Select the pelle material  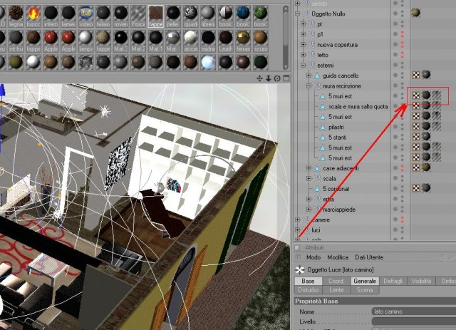(172, 14)
